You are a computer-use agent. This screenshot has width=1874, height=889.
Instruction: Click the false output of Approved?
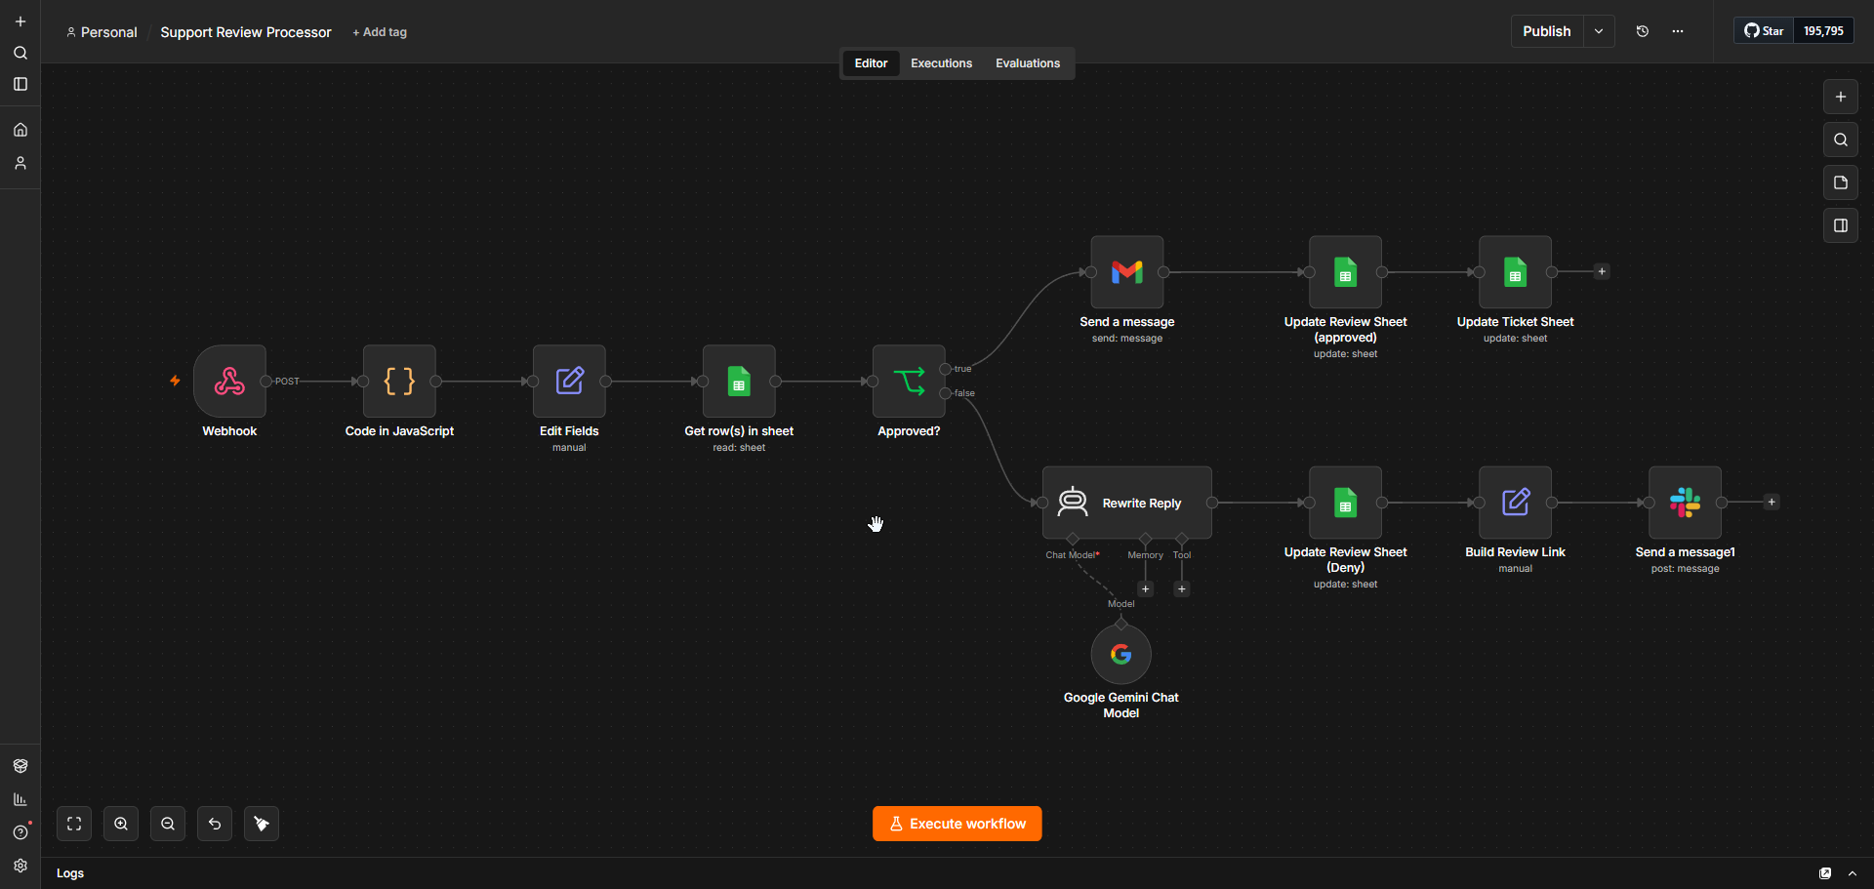(x=946, y=393)
